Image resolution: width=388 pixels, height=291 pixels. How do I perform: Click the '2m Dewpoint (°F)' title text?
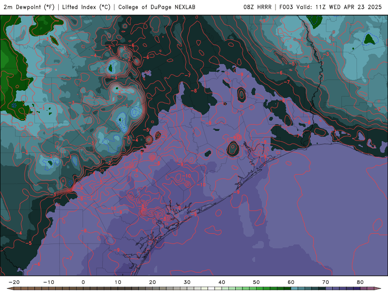(29, 7)
